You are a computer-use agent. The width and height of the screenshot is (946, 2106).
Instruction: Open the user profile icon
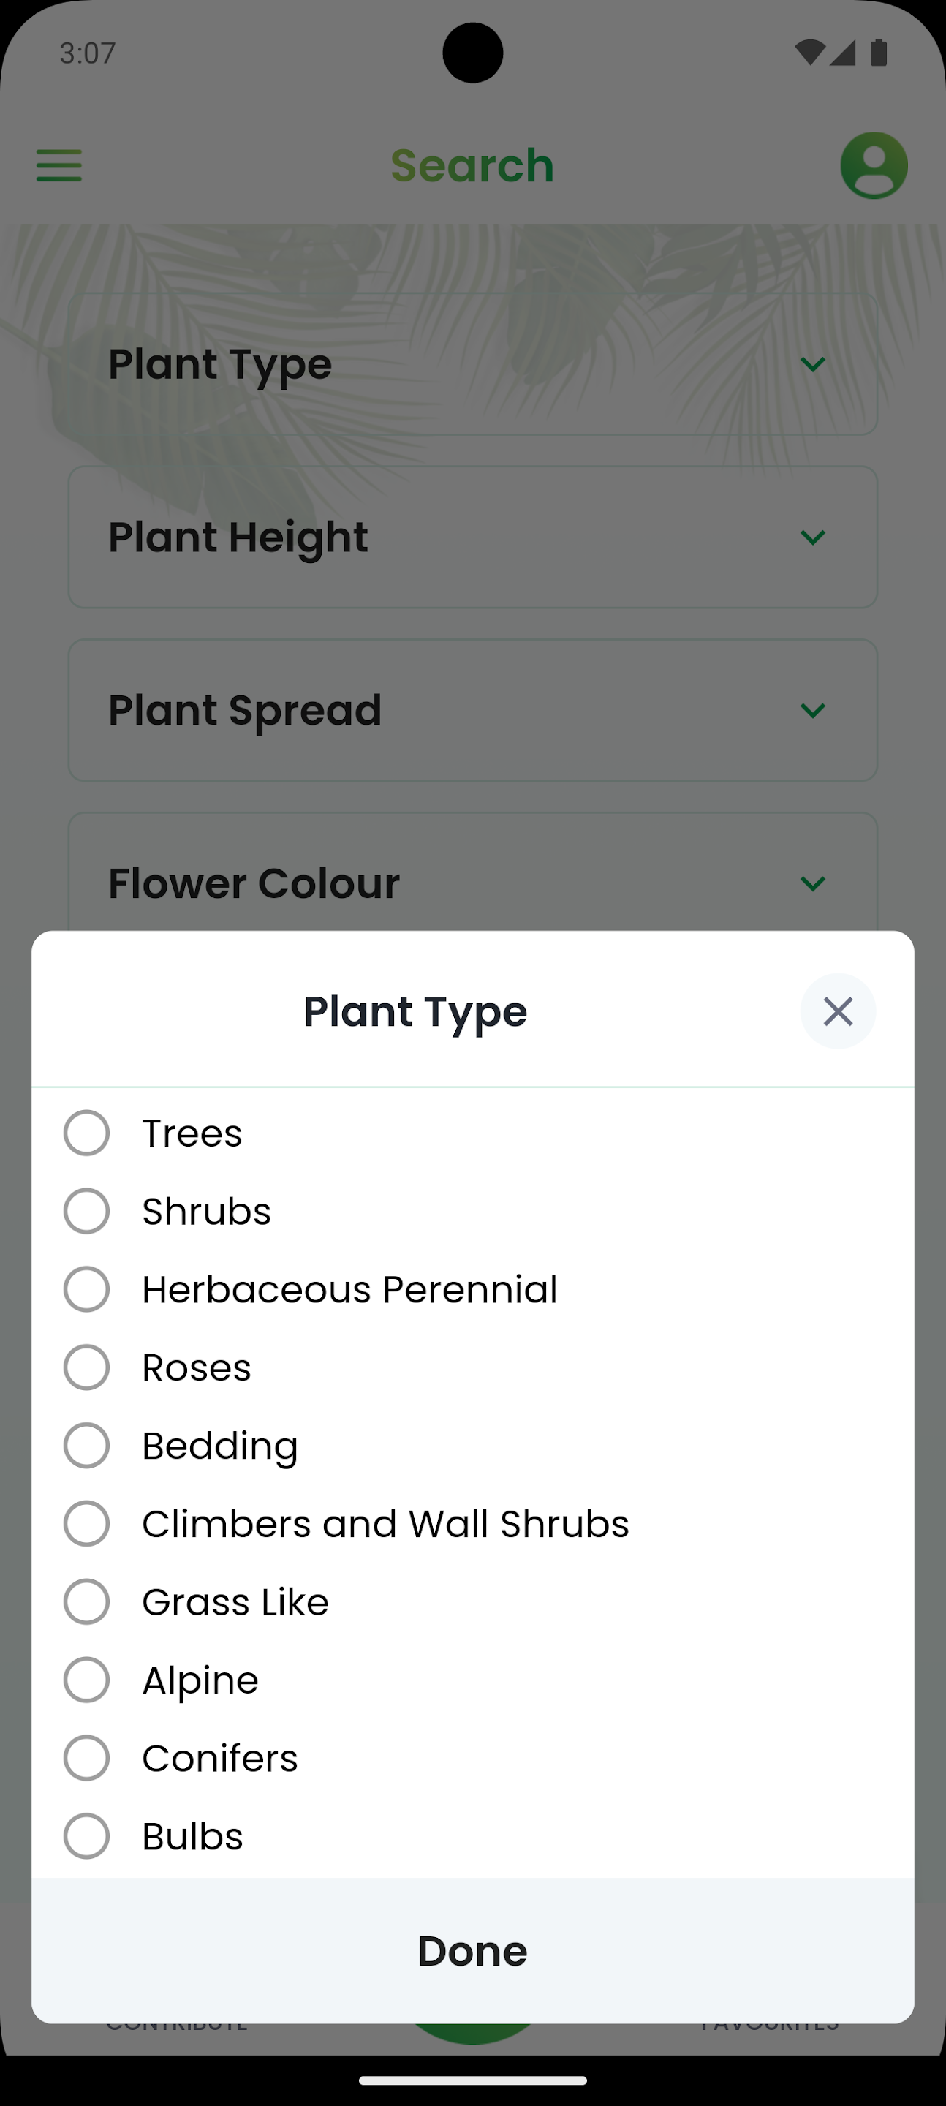pos(873,165)
